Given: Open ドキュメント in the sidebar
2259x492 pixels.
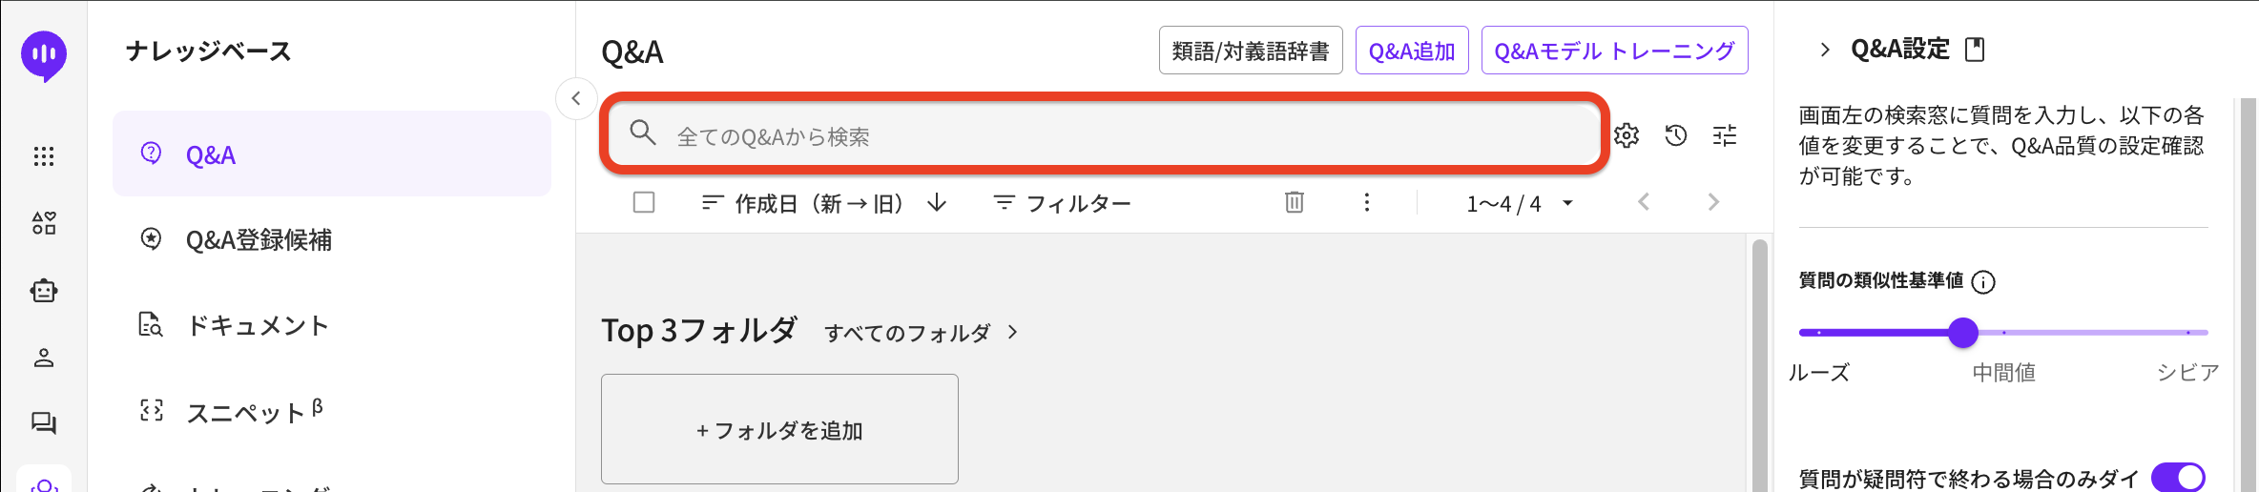Looking at the screenshot, I should pyautogui.click(x=257, y=326).
